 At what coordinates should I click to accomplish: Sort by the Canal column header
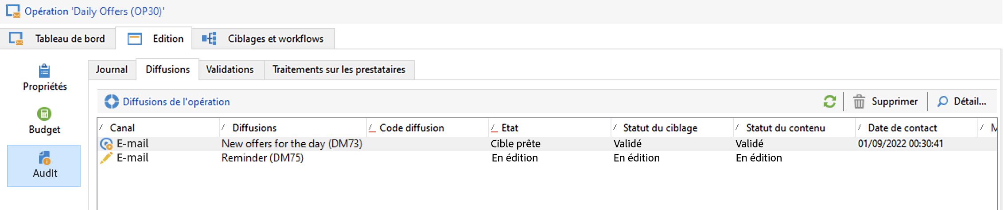tap(122, 128)
